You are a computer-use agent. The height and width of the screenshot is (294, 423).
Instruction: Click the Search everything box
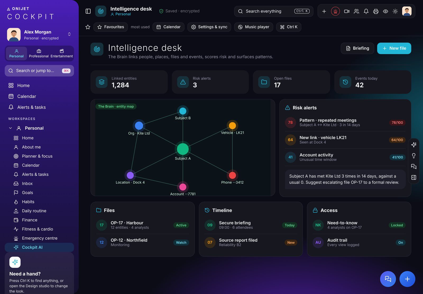point(274,11)
